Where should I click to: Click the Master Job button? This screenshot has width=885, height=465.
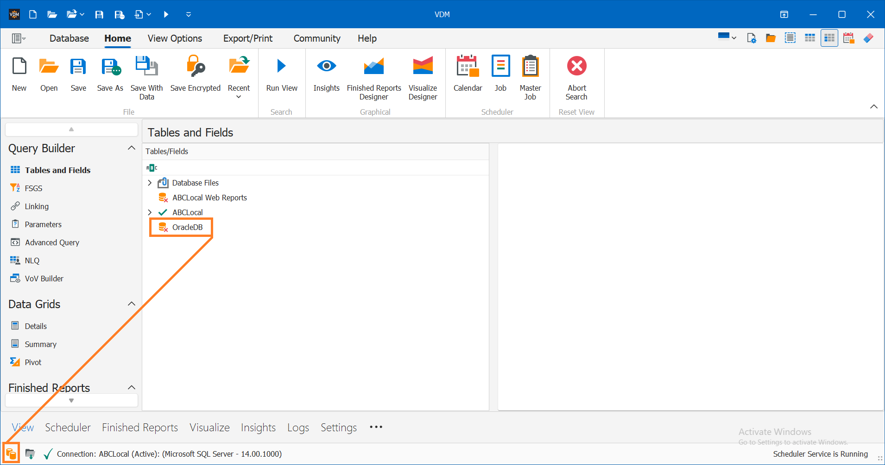click(x=530, y=78)
